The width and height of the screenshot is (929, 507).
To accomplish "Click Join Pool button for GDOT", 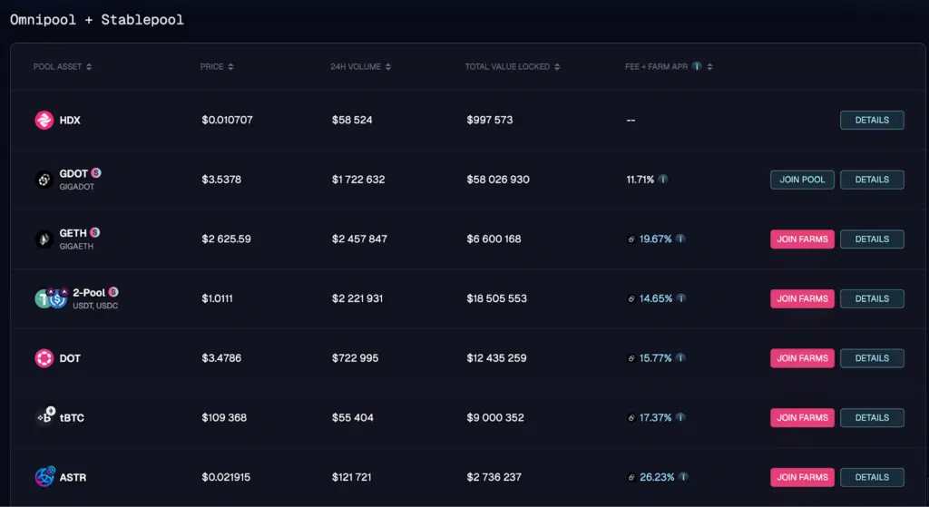I will tap(802, 180).
